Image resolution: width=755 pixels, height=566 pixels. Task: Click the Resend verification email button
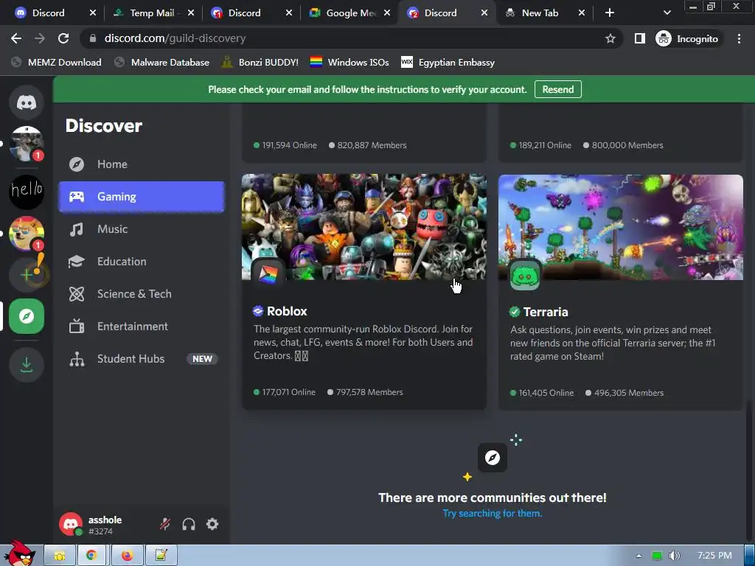tap(557, 89)
